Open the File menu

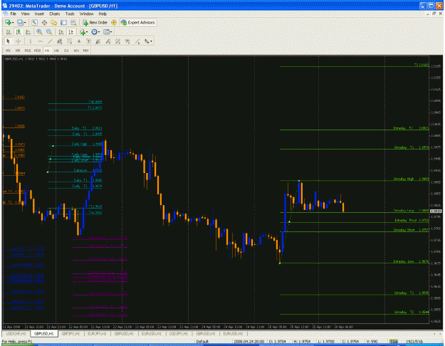coord(13,14)
